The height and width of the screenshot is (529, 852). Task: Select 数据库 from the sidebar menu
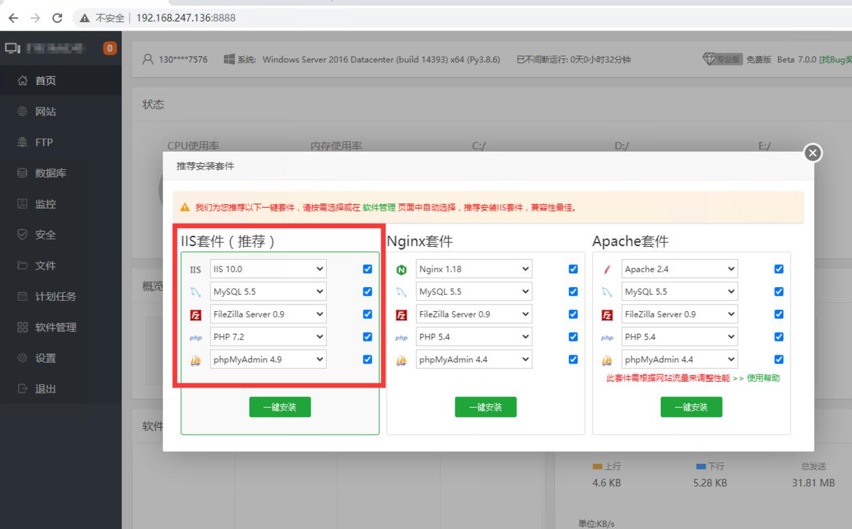pyautogui.click(x=50, y=173)
